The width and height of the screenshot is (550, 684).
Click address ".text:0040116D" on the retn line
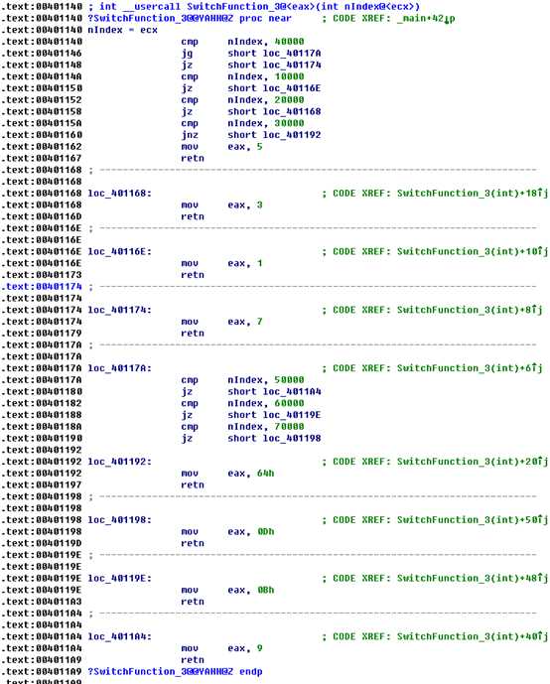(x=42, y=216)
